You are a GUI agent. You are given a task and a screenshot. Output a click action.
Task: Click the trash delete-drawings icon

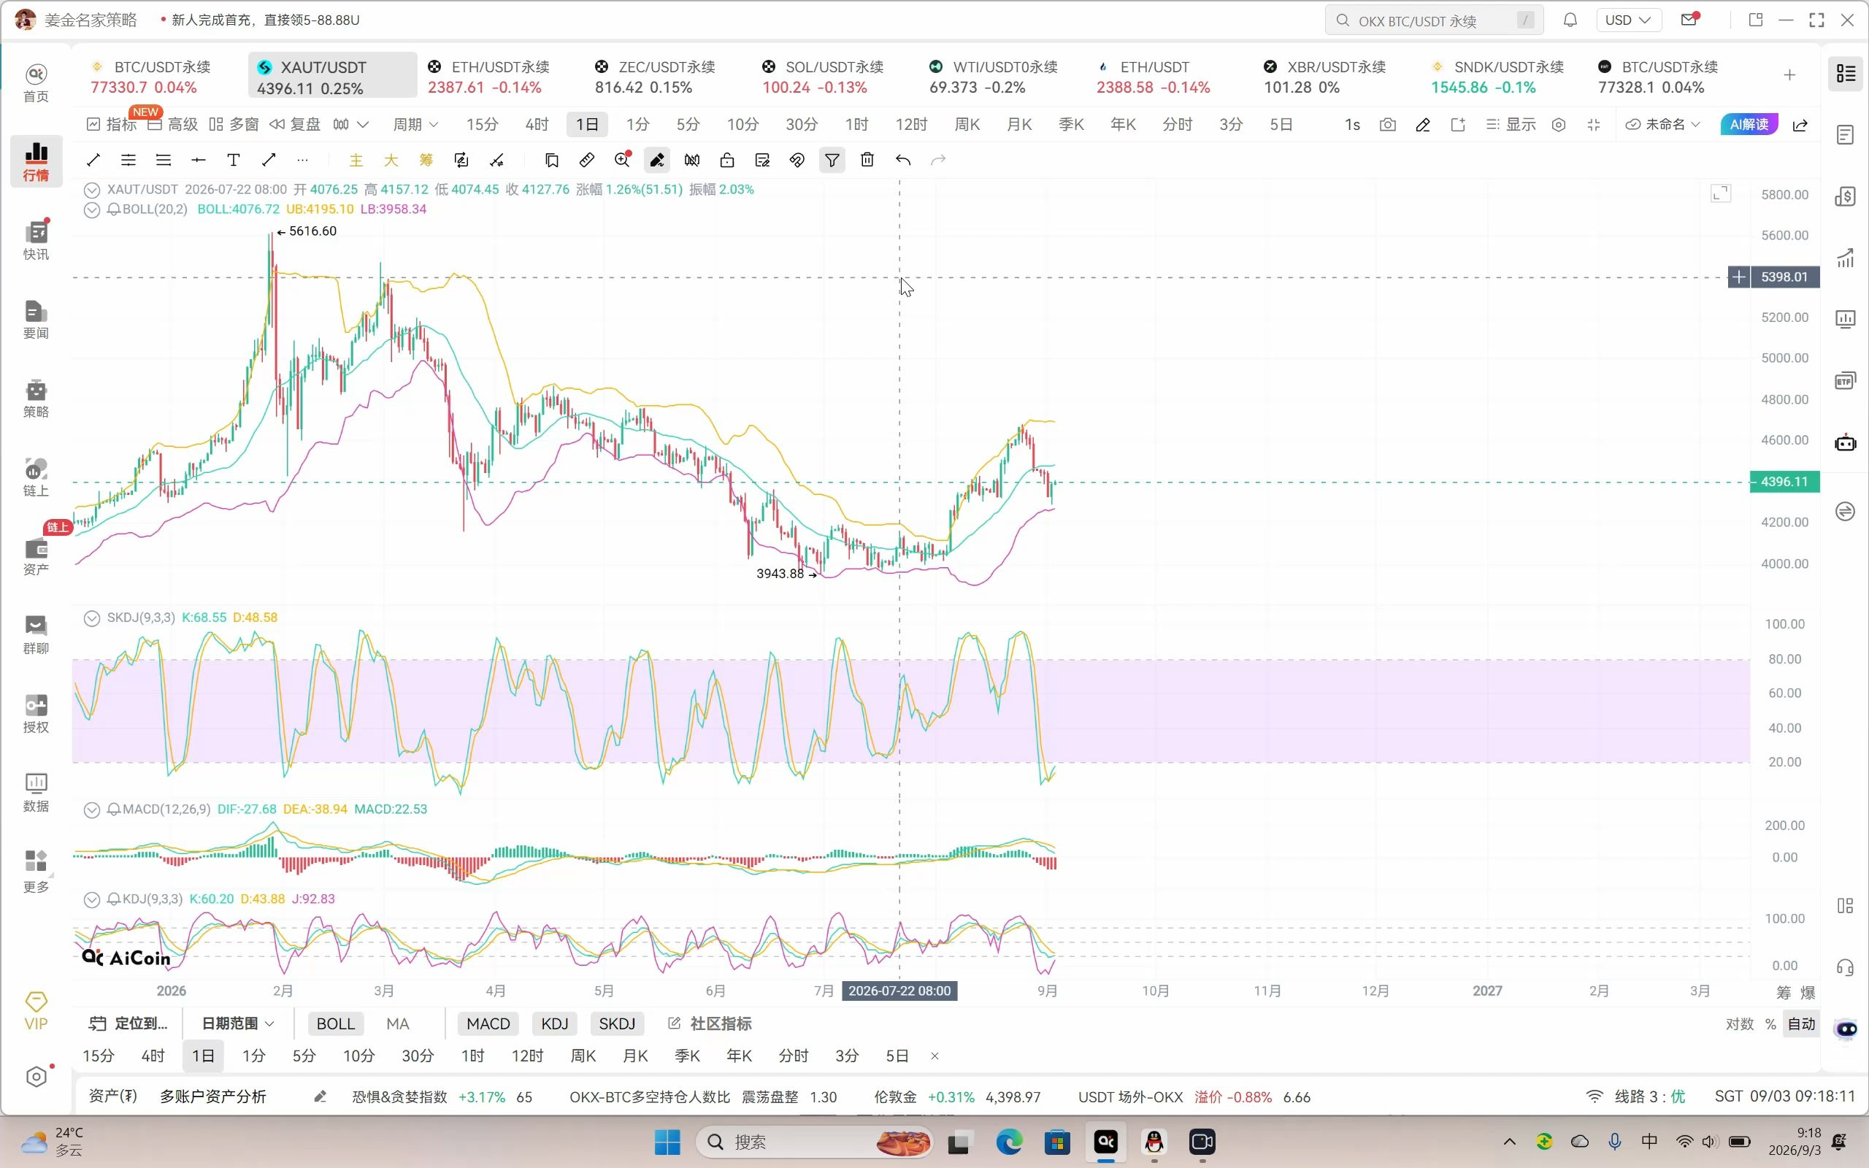coord(867,160)
